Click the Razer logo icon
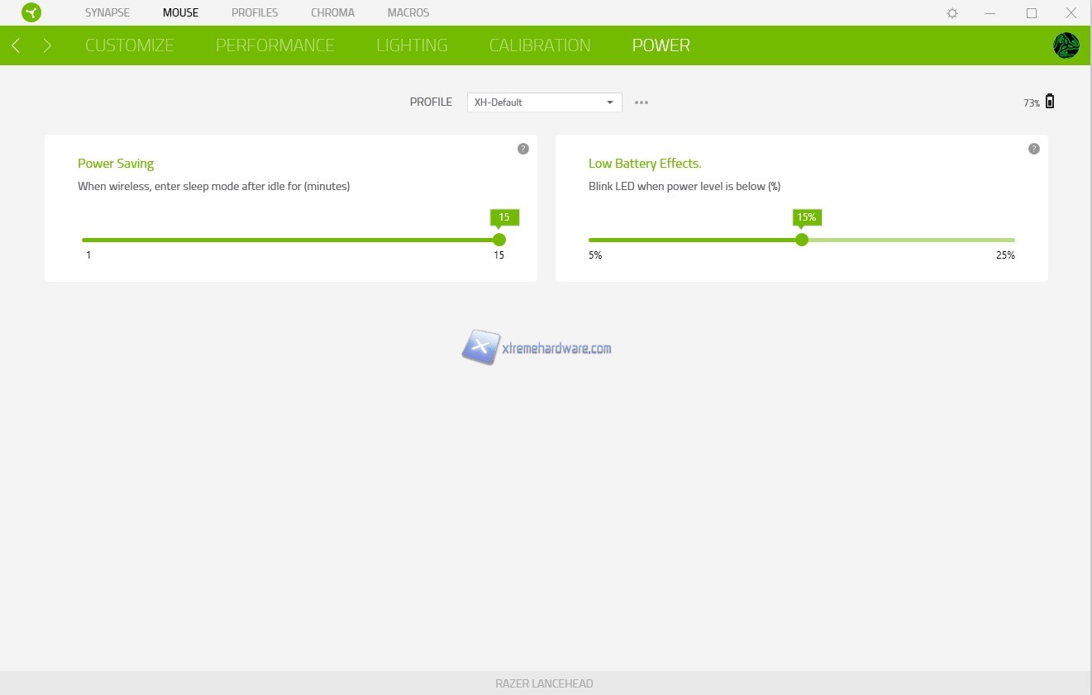The height and width of the screenshot is (695, 1092). 31,13
